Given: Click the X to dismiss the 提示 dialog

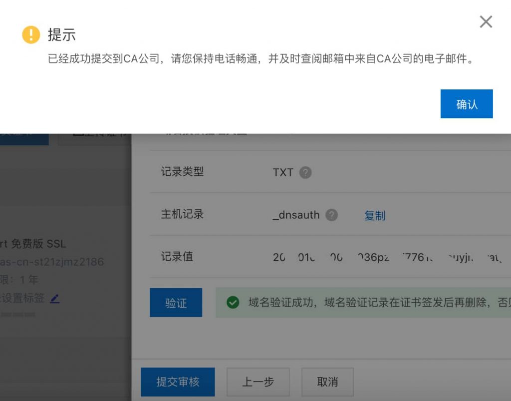Looking at the screenshot, I should point(486,22).
